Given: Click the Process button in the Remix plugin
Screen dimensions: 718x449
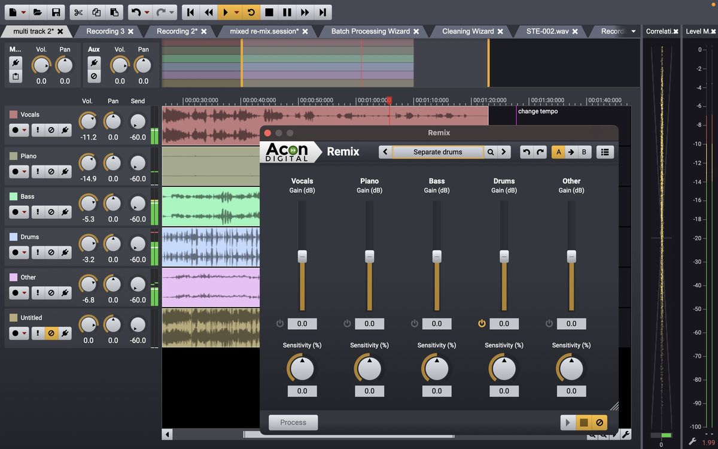Looking at the screenshot, I should pyautogui.click(x=292, y=422).
